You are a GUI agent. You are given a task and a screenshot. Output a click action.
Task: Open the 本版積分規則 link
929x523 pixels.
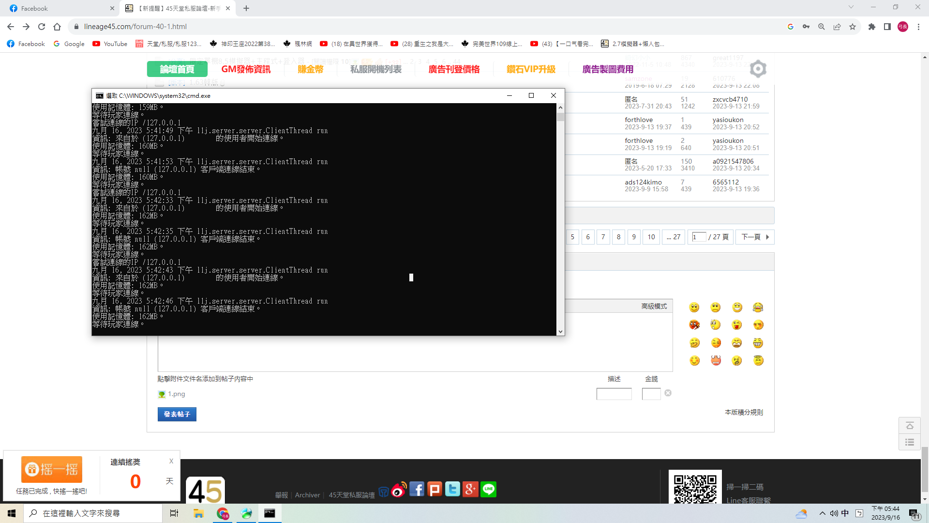point(744,412)
